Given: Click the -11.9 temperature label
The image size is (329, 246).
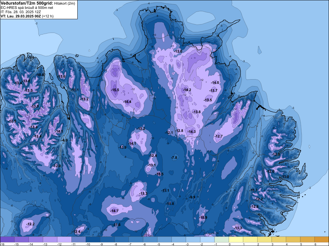Looking at the screenshot, I should 122,147.
